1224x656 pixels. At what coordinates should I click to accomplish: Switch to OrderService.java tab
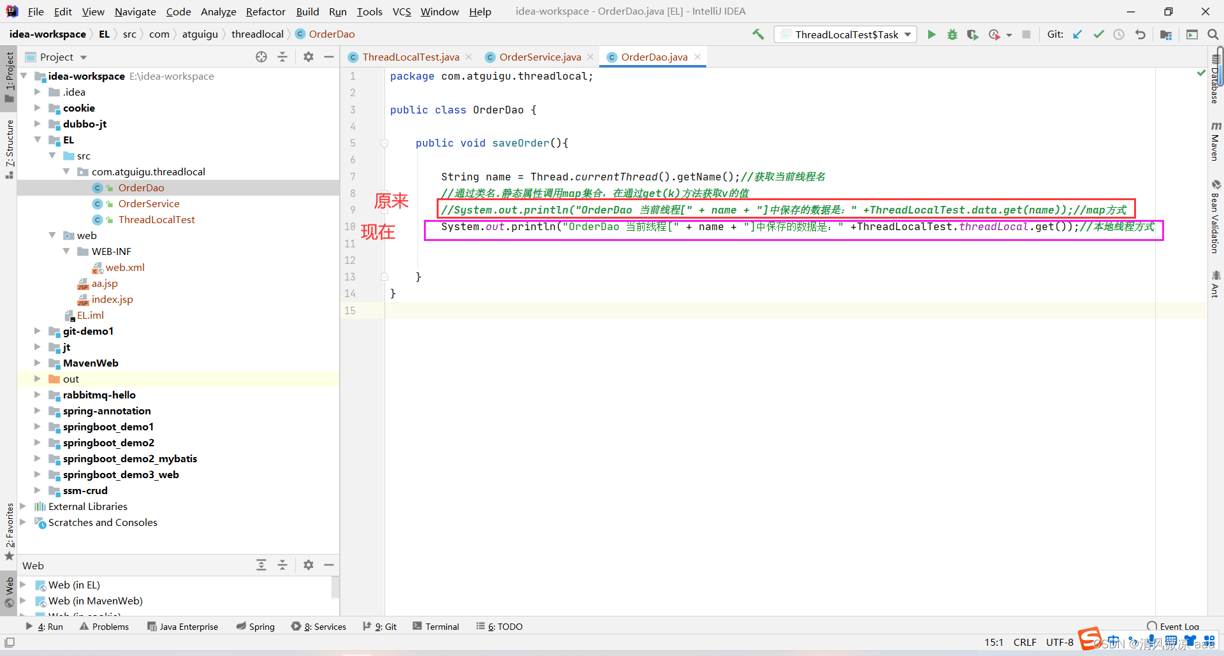pyautogui.click(x=540, y=57)
